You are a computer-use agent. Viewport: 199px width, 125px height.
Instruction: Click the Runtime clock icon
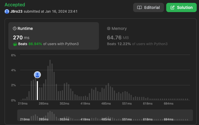pyautogui.click(x=15, y=28)
